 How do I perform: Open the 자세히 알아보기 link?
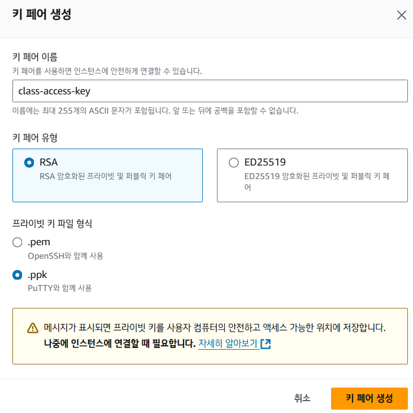click(x=228, y=344)
